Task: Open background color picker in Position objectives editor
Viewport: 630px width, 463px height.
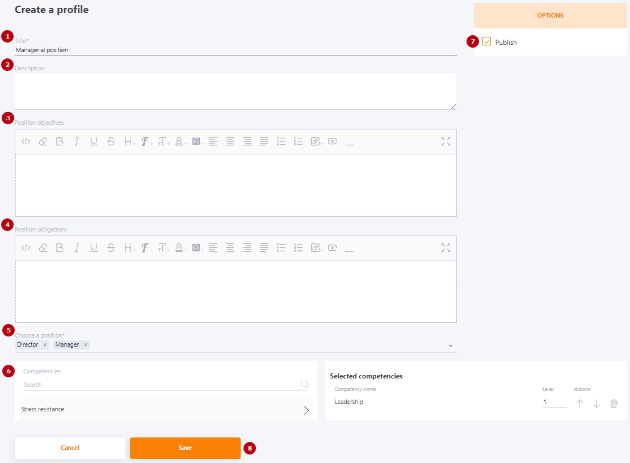Action: point(198,141)
